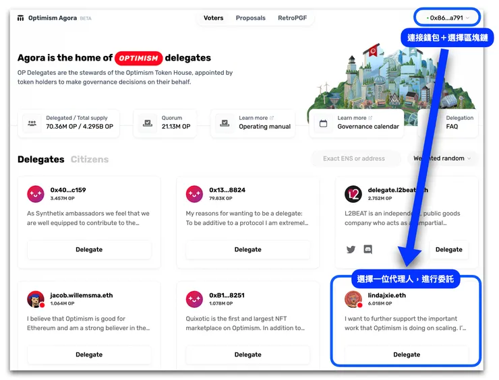This screenshot has width=499, height=380.
Task: Open the 0x40...c159 delegate name
Action: (x=68, y=190)
